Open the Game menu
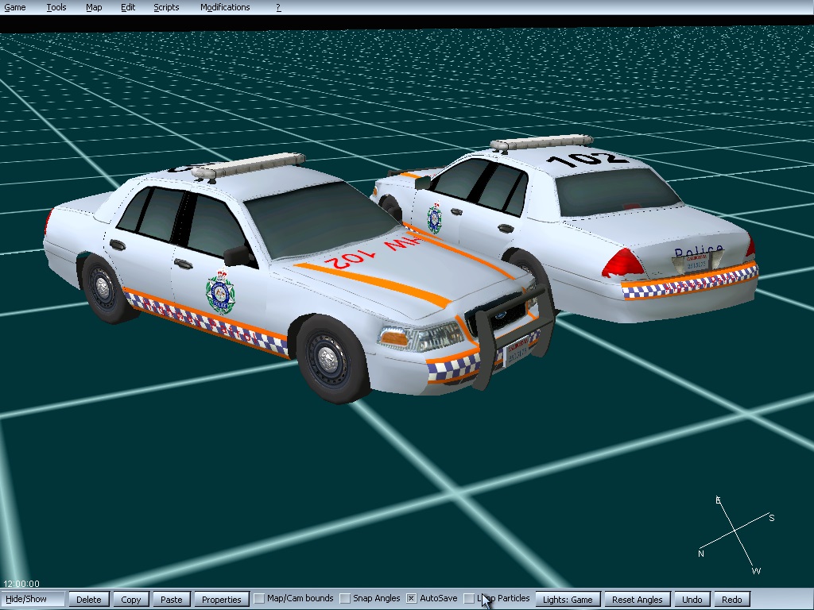This screenshot has height=610, width=814. tap(15, 7)
